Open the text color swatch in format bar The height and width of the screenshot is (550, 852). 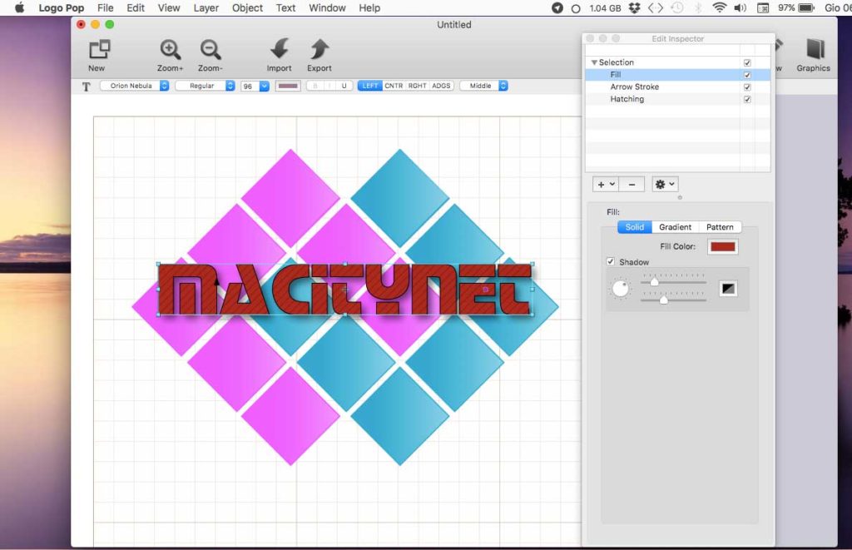tap(287, 86)
